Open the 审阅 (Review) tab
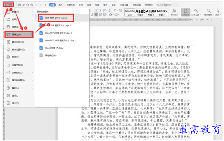The width and height of the screenshot is (224, 141). [x=89, y=5]
